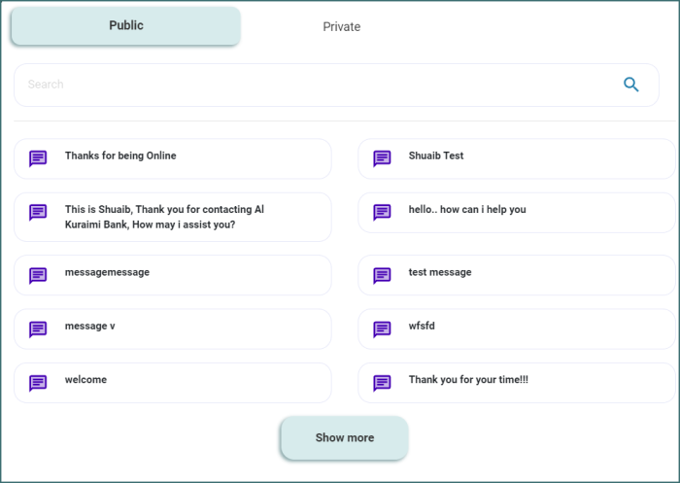Viewport: 680px width, 483px height.
Task: Click the search magnifier icon
Action: 631,85
